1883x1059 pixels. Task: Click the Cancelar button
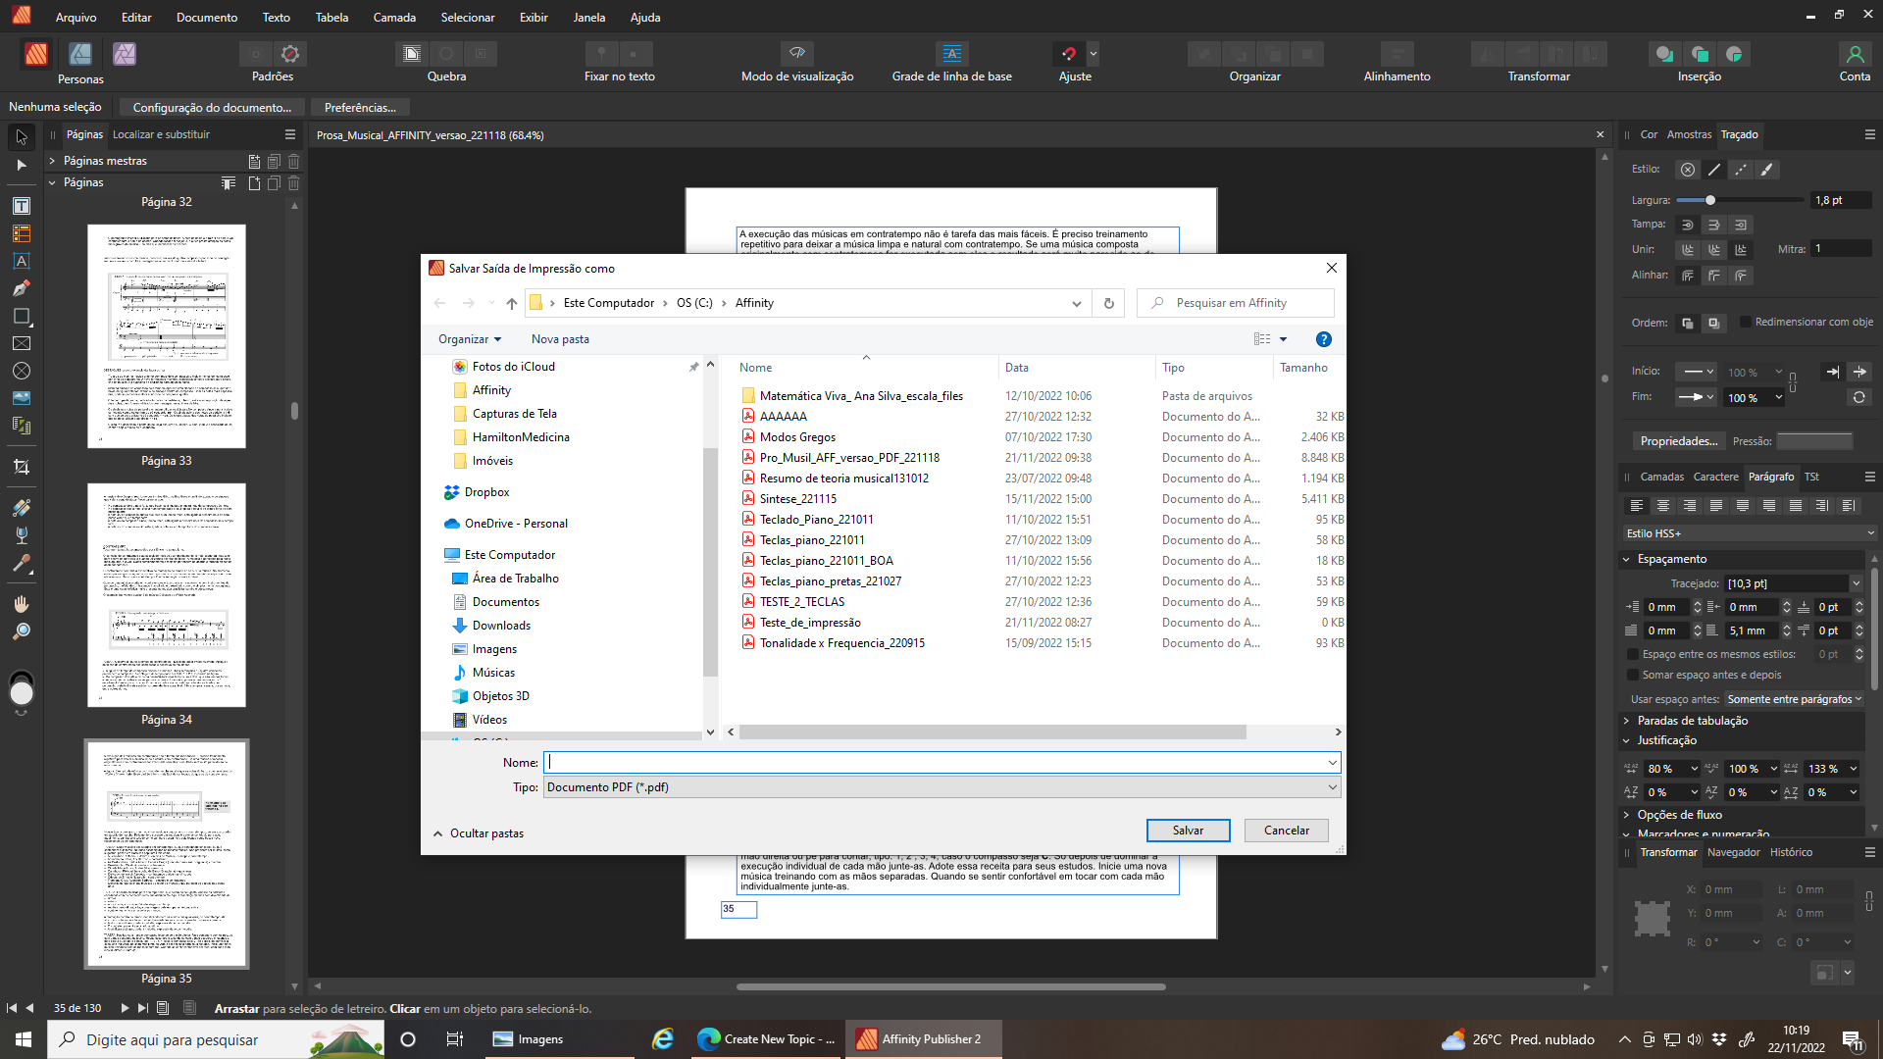coord(1286,831)
